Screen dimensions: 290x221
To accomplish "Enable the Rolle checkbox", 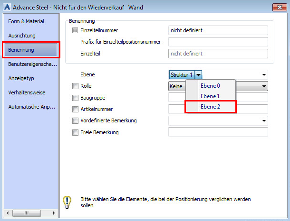I will [75, 86].
